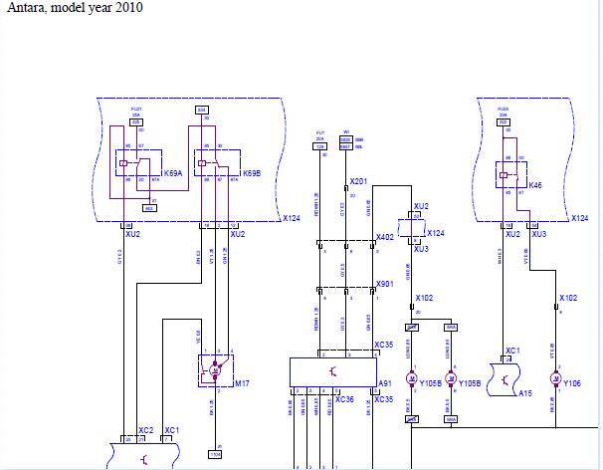Screen dimensions: 603x470
Task: Select the module symbol beneath XC2 connector
Action: point(143,456)
